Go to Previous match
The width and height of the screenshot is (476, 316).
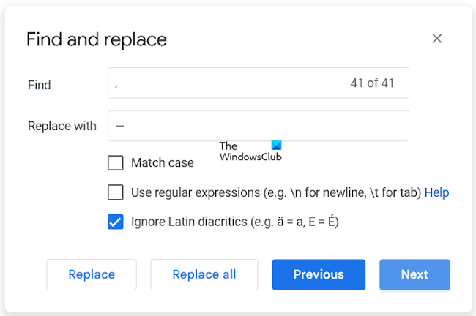[319, 274]
